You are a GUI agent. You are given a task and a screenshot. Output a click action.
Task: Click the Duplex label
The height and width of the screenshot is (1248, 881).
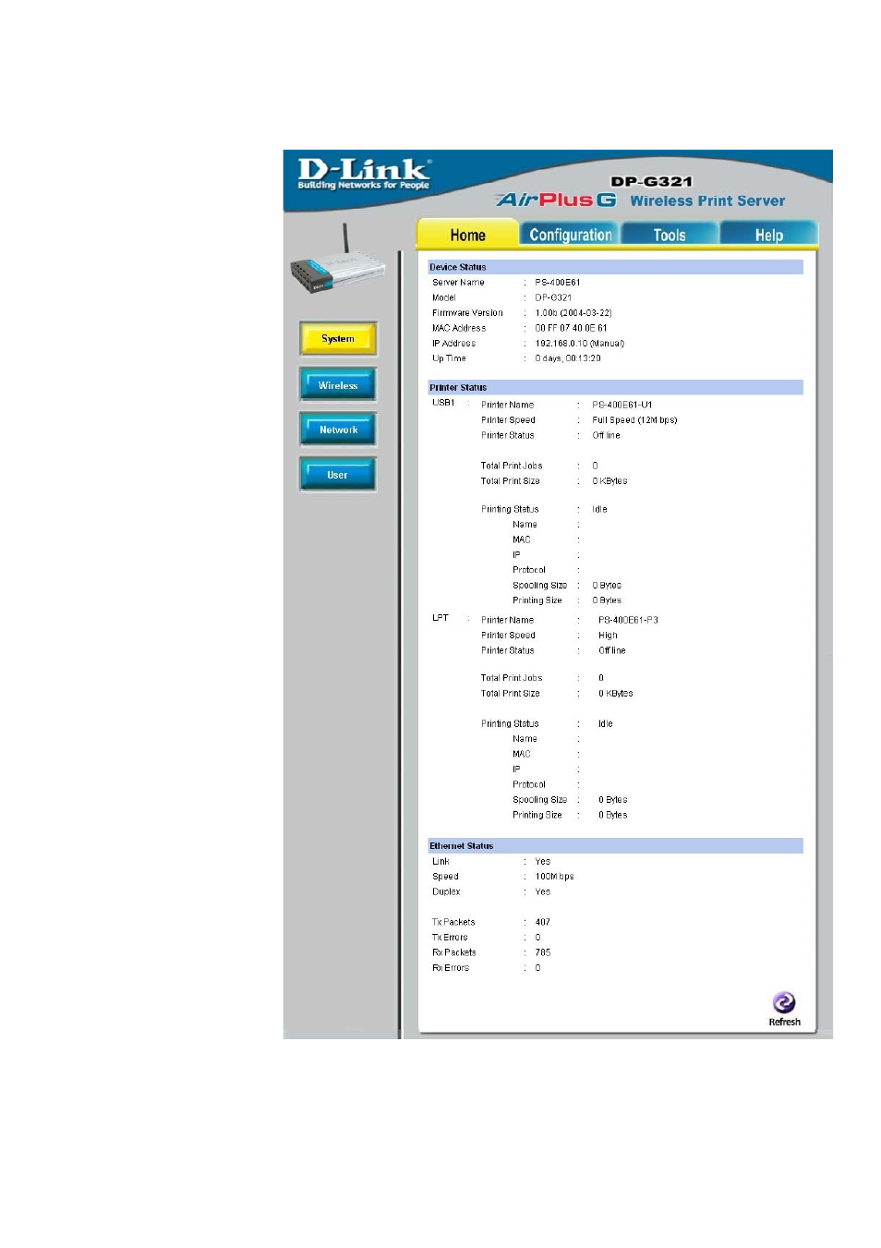click(x=446, y=892)
